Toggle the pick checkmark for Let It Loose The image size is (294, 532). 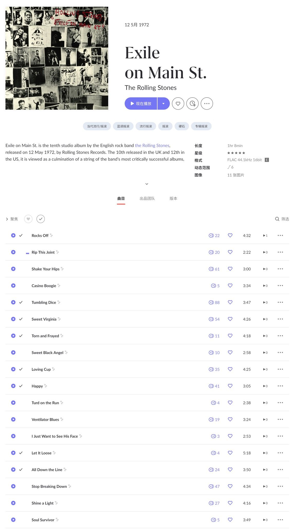point(21,453)
